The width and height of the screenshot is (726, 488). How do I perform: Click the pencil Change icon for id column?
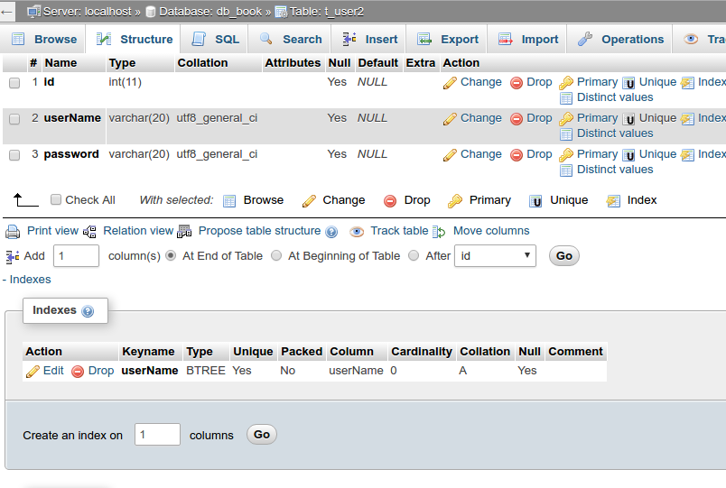point(450,82)
